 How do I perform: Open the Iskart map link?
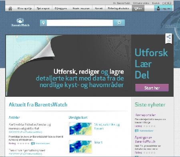tap(98, 142)
